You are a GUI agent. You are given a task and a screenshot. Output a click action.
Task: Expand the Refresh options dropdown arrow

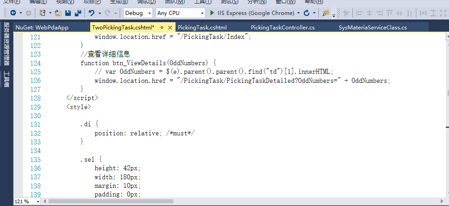314,13
